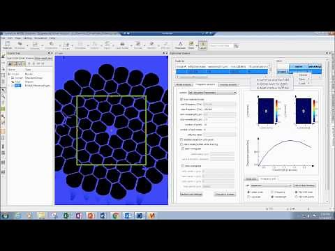335x251 pixels.
Task: Open the Help menu
Action: click(52, 38)
